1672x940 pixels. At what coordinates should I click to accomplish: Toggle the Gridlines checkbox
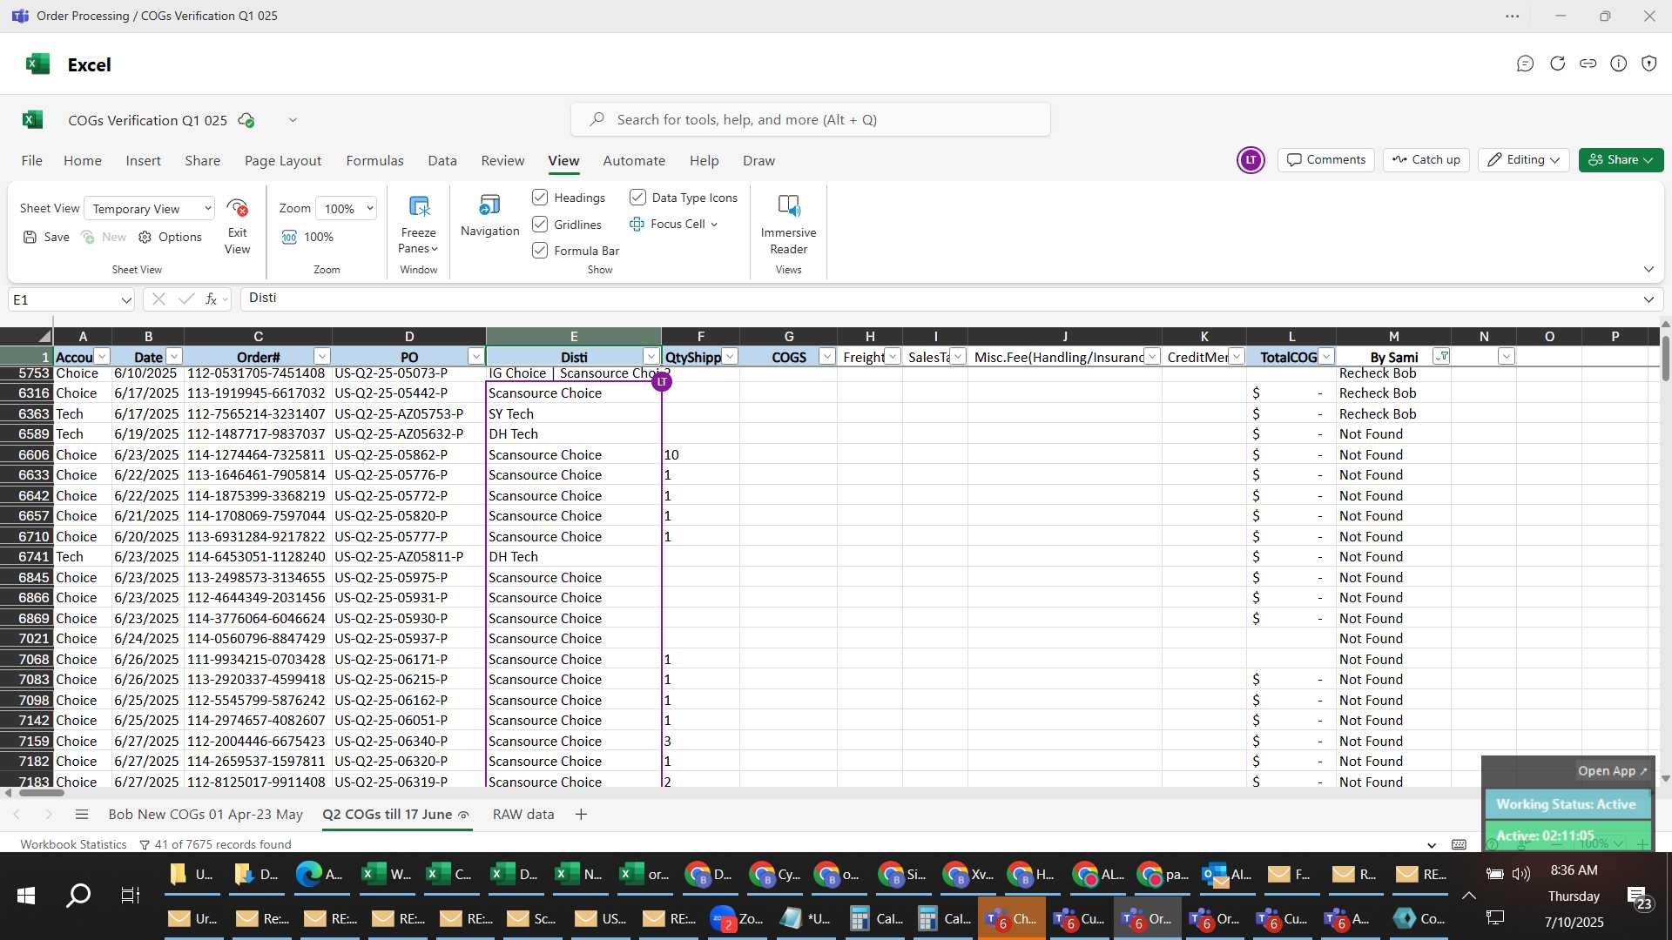(x=540, y=225)
